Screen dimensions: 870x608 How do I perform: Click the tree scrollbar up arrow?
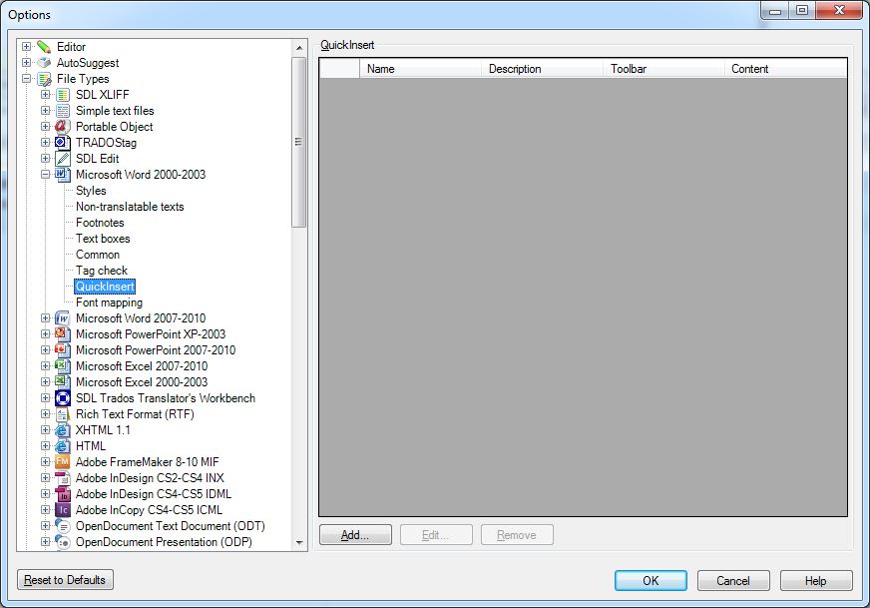299,48
